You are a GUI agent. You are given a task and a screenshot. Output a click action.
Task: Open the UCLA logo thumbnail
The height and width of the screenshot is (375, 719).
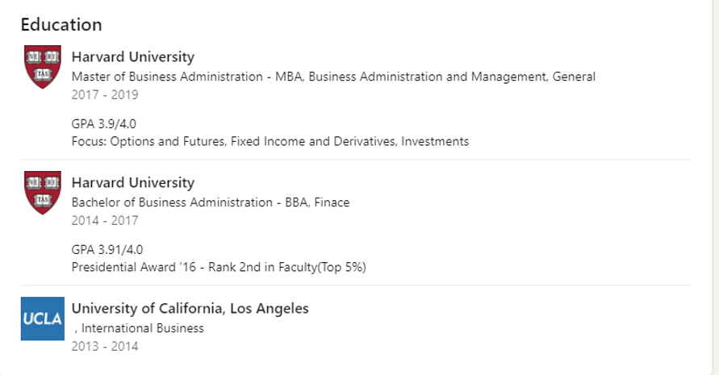[x=42, y=319]
